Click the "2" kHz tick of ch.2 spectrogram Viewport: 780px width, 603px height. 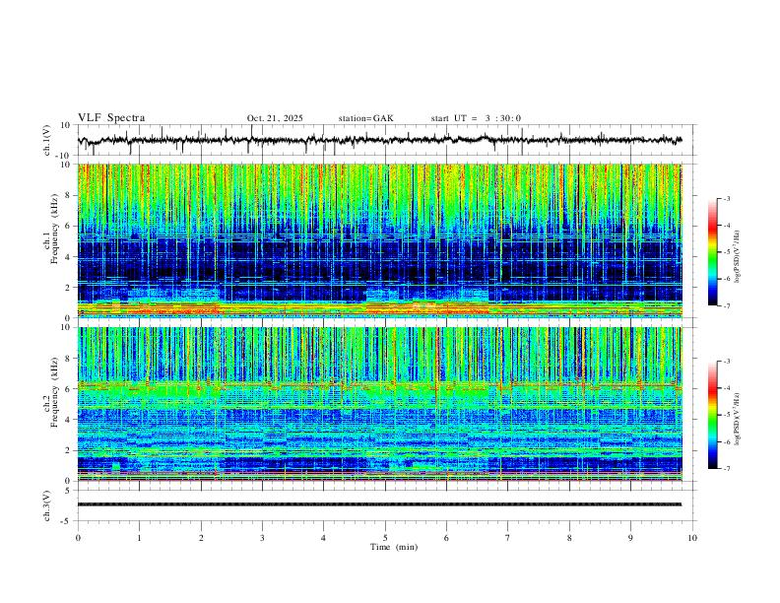pos(69,450)
